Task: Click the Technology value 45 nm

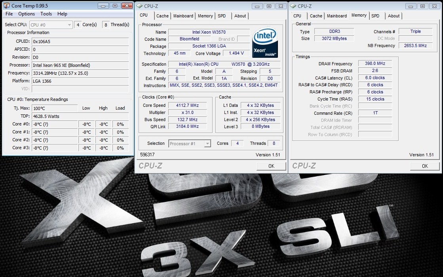Action: tap(180, 53)
